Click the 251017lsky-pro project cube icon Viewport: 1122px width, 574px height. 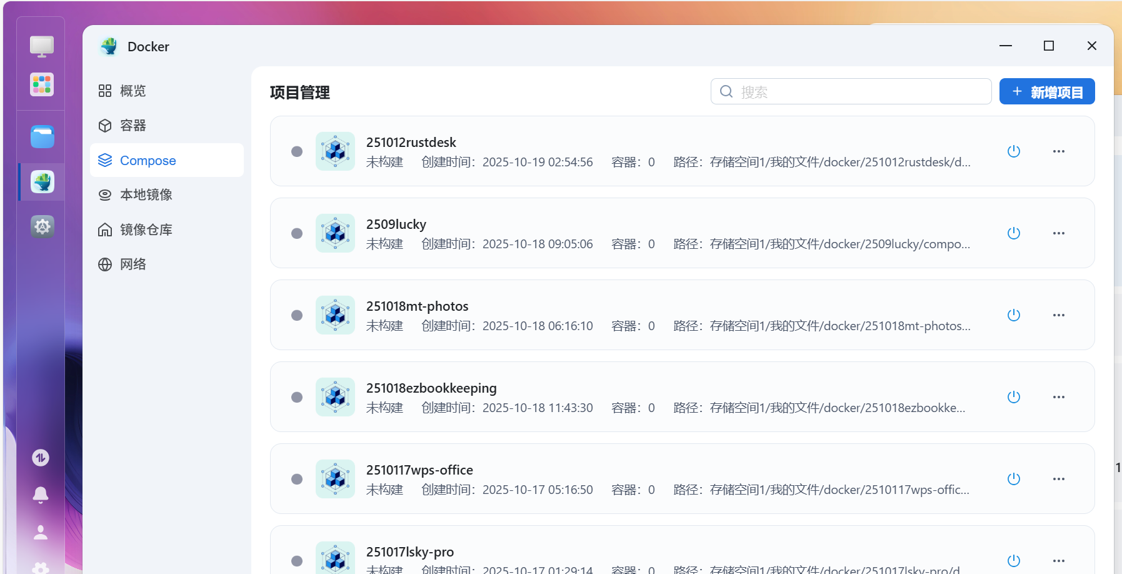(335, 558)
